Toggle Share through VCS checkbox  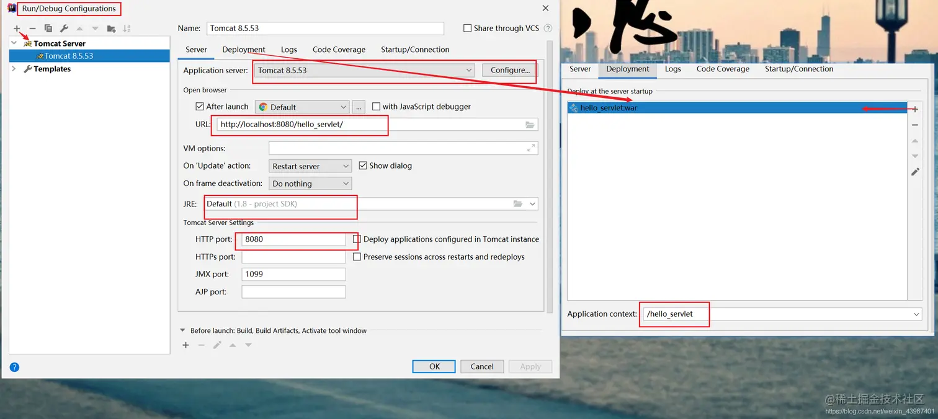coord(467,28)
